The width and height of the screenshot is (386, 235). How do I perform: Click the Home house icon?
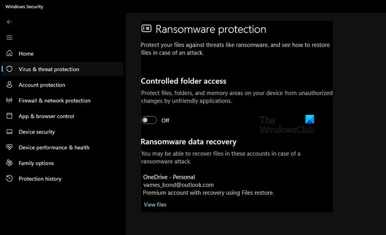click(9, 54)
